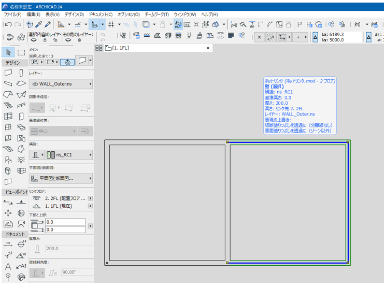Click the Undo arrow in toolbar
The height and width of the screenshot is (287, 385).
coord(8,24)
